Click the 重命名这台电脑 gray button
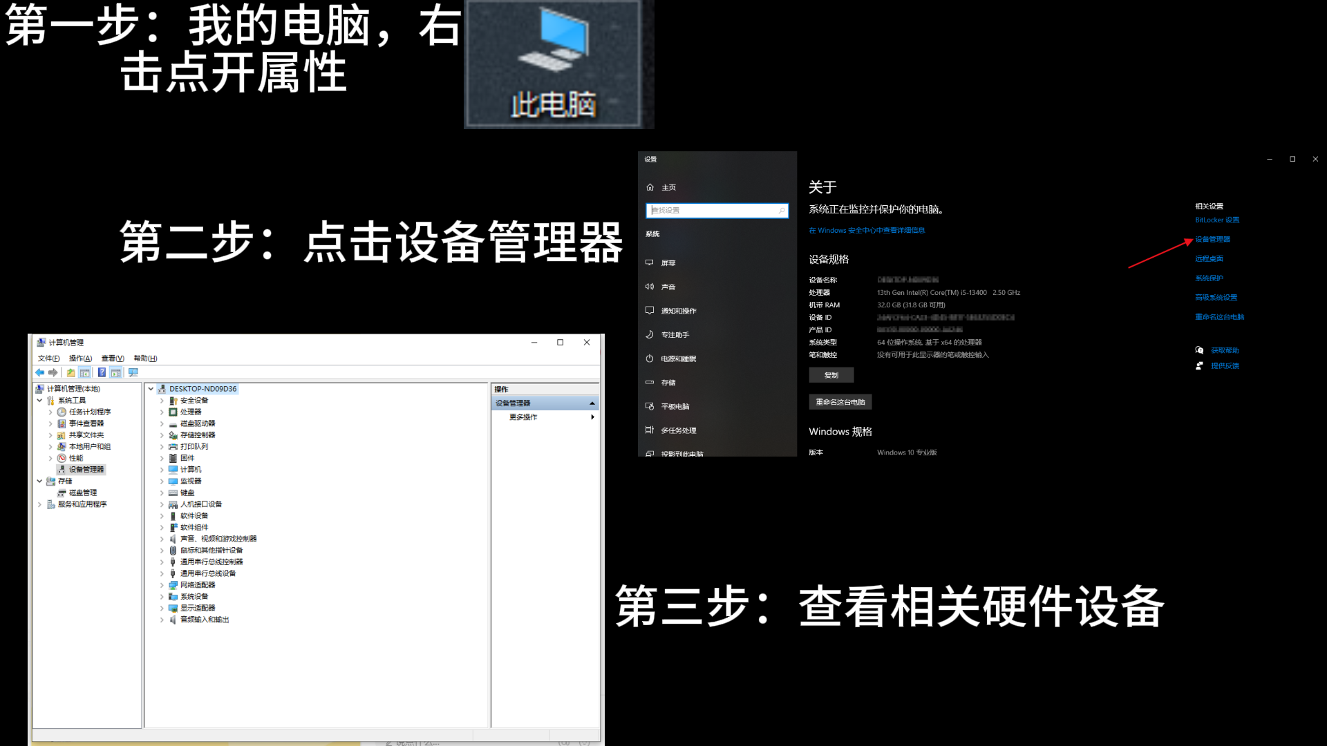This screenshot has height=746, width=1327. [x=840, y=402]
